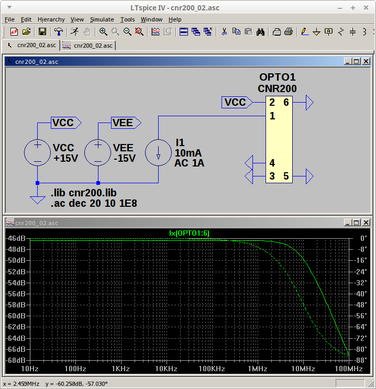Select the Place Ground symbol tool
Viewport: 376px width, 389px height.
coord(316,32)
